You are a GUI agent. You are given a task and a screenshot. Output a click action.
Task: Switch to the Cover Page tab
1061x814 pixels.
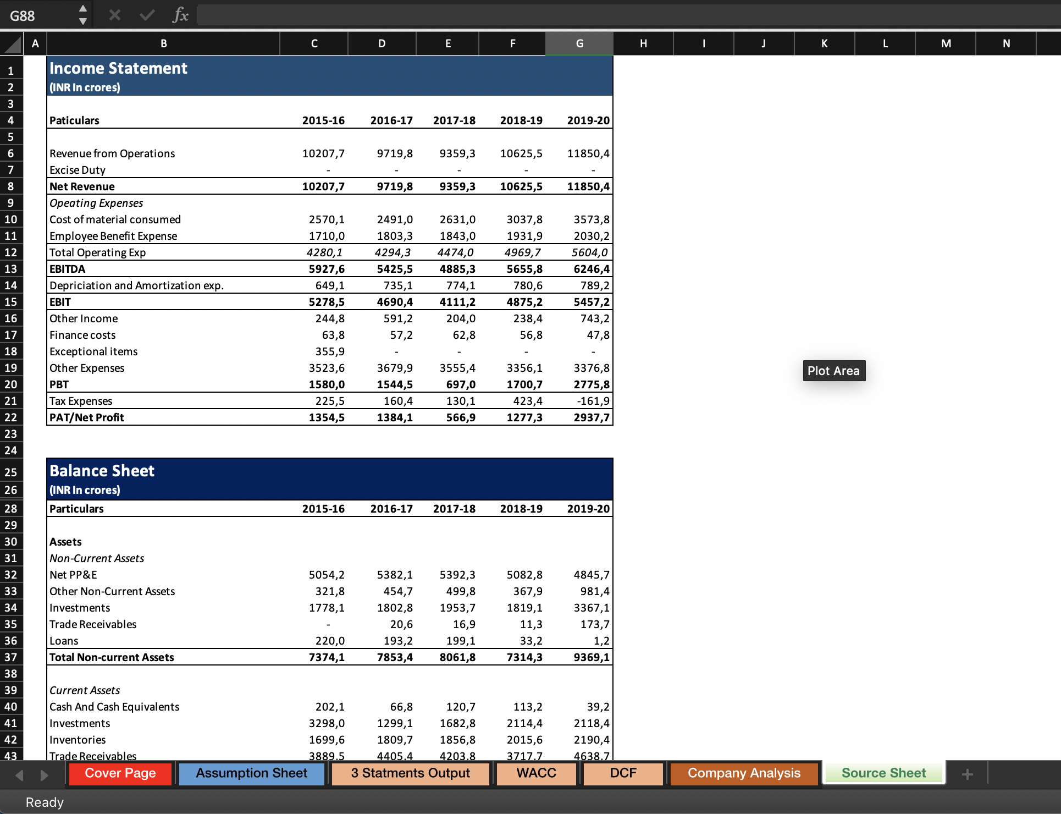pyautogui.click(x=120, y=773)
